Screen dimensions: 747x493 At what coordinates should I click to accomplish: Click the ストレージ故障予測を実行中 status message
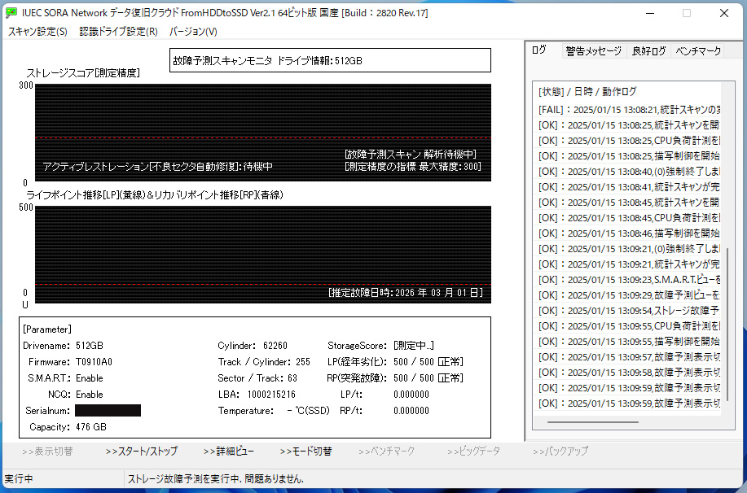click(x=215, y=478)
